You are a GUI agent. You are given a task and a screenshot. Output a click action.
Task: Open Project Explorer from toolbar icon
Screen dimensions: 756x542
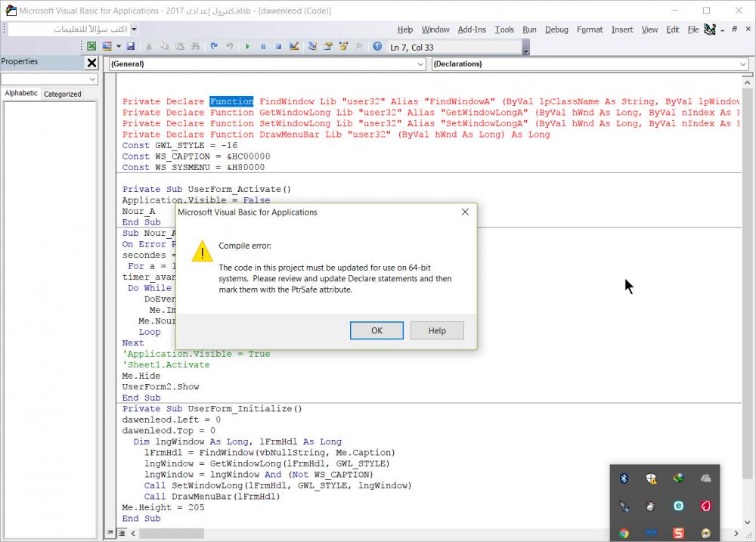click(312, 46)
